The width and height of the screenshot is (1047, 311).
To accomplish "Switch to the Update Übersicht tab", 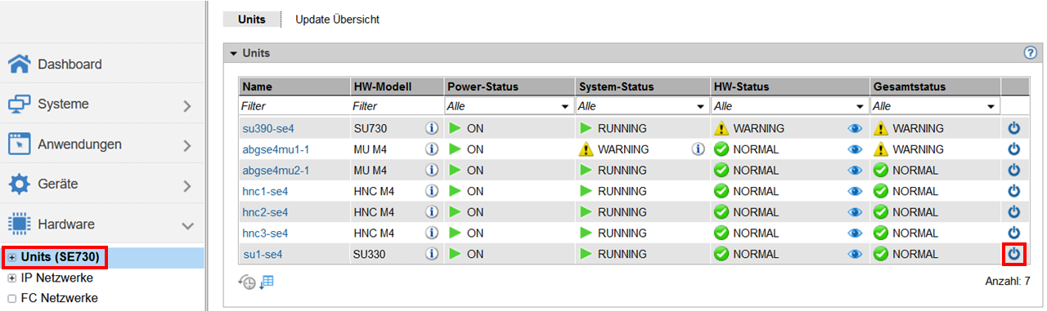I will pos(337,19).
